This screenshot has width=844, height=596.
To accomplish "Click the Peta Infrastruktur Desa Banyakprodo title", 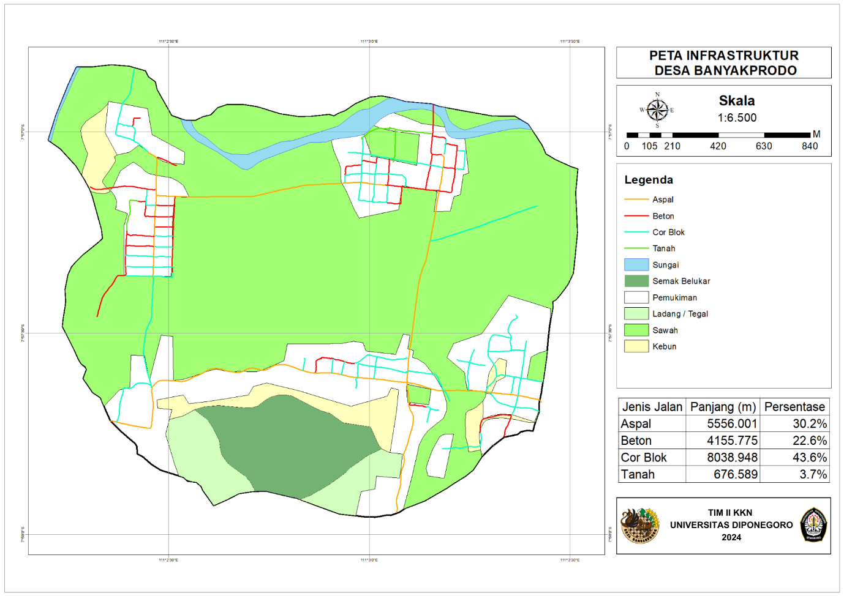I will (x=724, y=63).
